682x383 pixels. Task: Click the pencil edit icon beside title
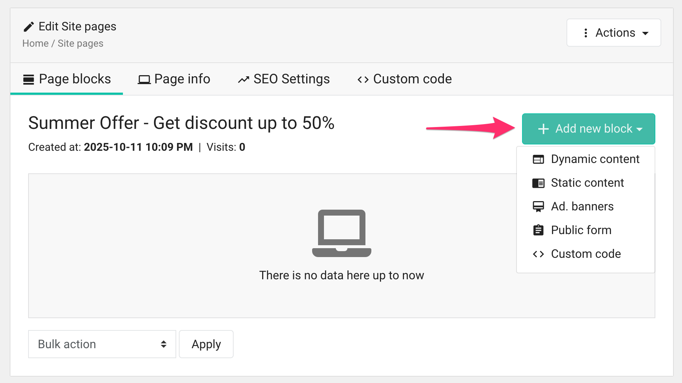[29, 27]
